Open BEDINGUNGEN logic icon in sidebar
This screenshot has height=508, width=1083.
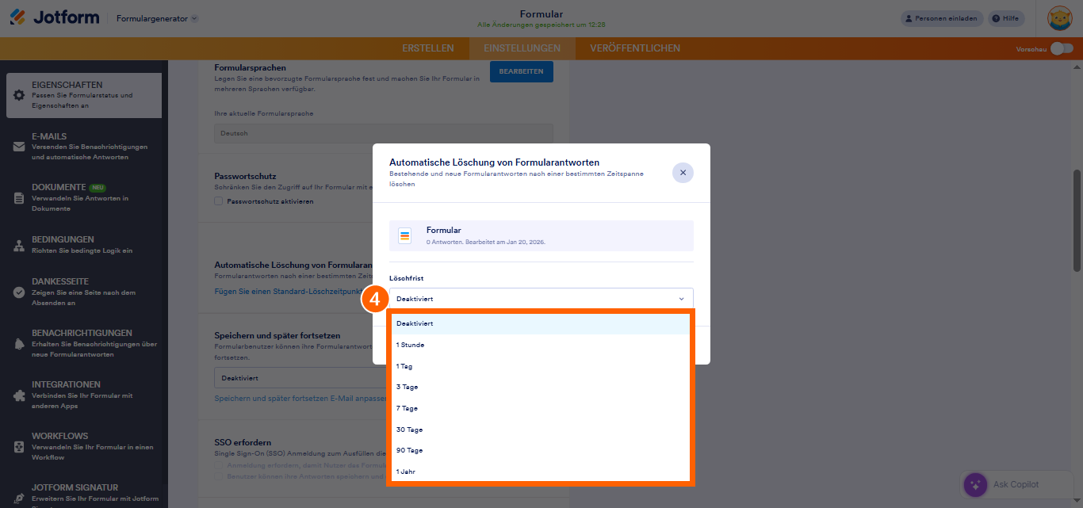[19, 246]
